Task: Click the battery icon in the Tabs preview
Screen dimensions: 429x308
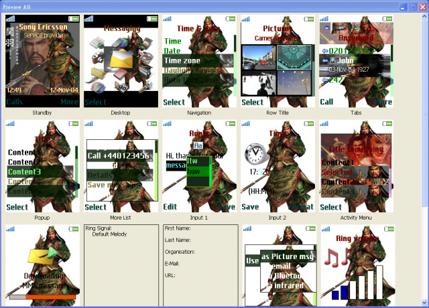Action: click(x=387, y=19)
